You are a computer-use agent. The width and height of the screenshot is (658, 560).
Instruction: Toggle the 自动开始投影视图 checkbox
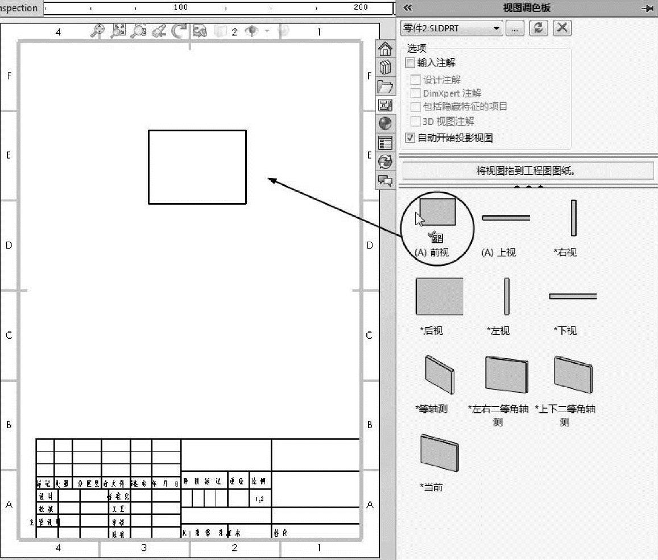tap(410, 138)
